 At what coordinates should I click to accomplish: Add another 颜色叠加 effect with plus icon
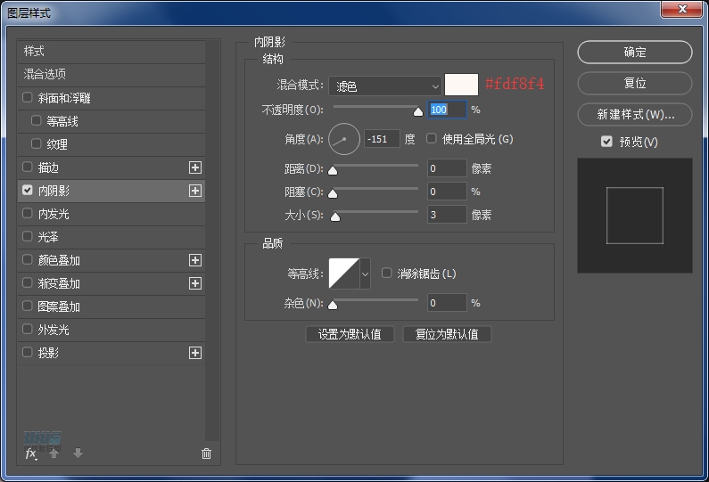[195, 260]
